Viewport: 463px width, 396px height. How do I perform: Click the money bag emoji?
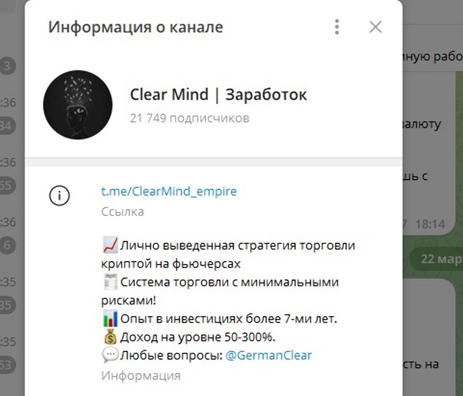coord(110,337)
